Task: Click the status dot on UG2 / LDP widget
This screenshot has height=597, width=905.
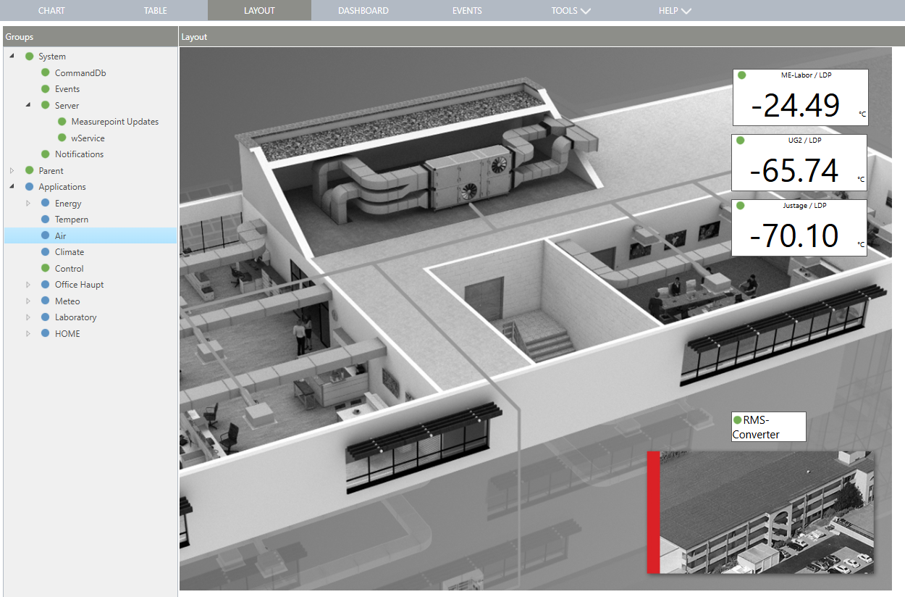Action: [740, 140]
